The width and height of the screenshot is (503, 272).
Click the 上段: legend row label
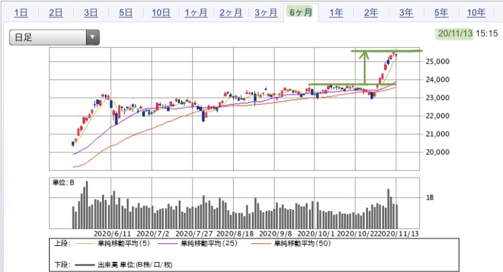[x=62, y=243]
